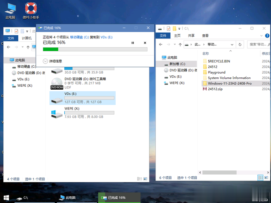Sort by 名称 column header

(205, 54)
